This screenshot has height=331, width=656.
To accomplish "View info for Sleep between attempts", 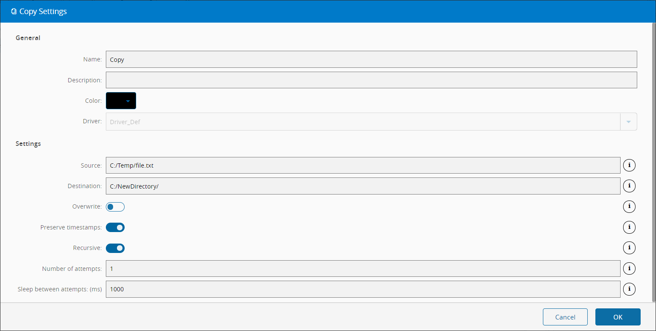I will [x=629, y=289].
